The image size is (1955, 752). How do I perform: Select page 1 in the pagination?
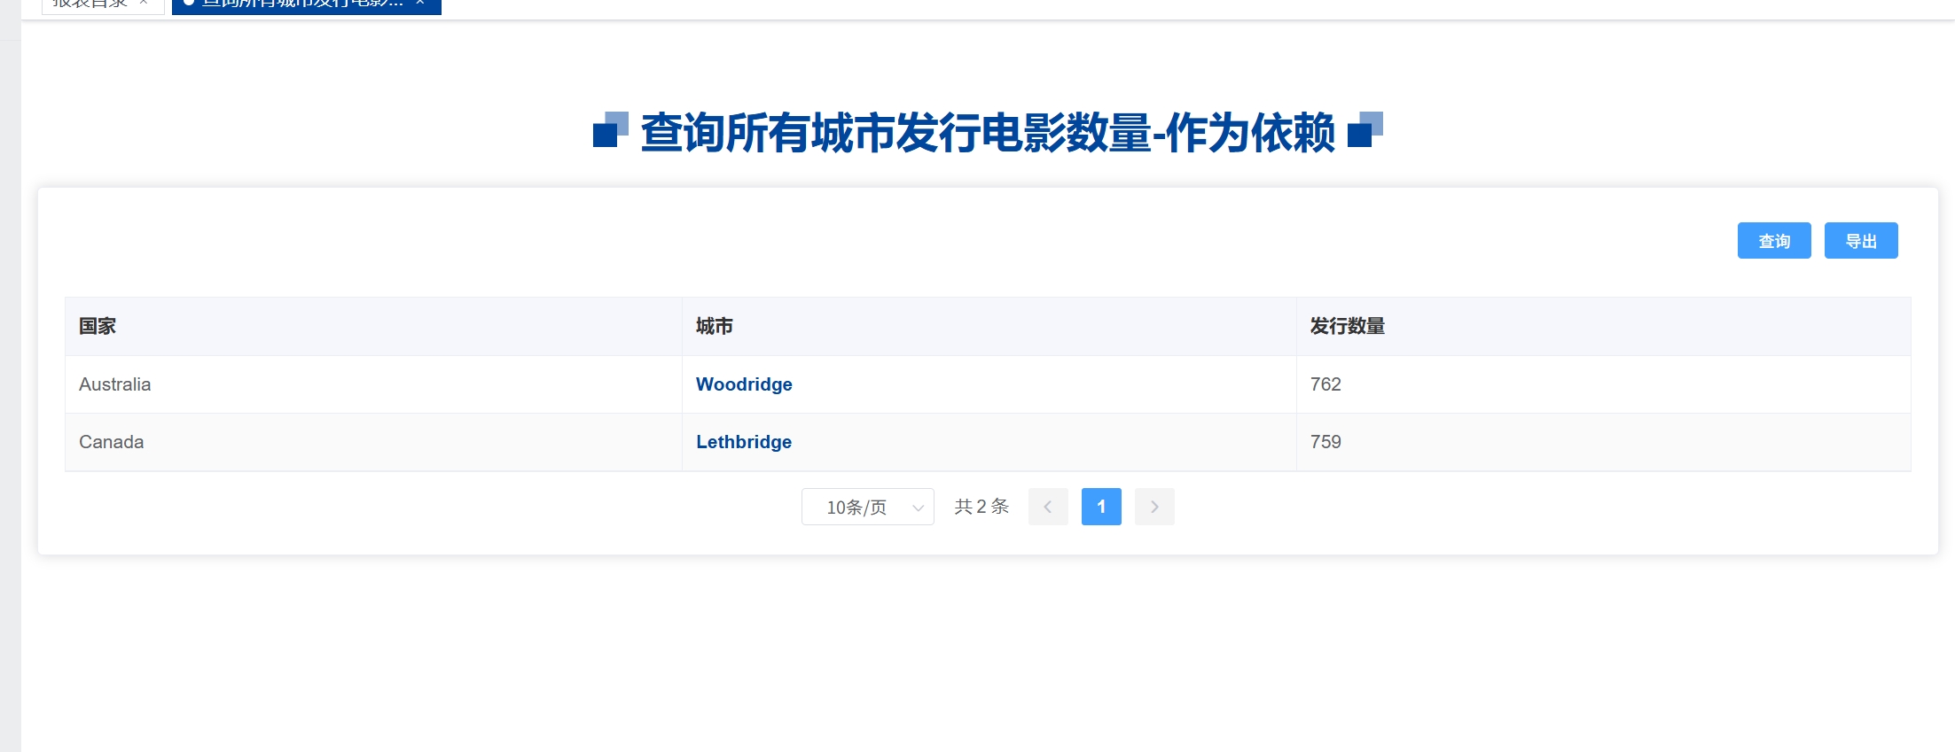click(x=1100, y=507)
